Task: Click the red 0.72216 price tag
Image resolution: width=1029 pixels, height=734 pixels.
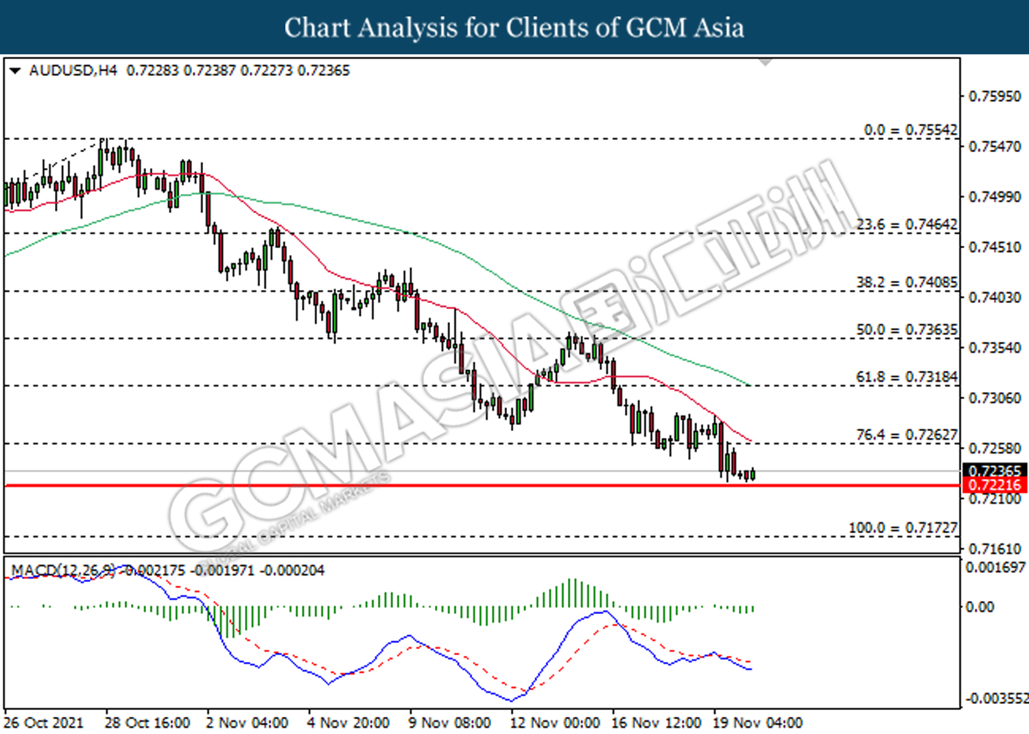Action: (995, 485)
